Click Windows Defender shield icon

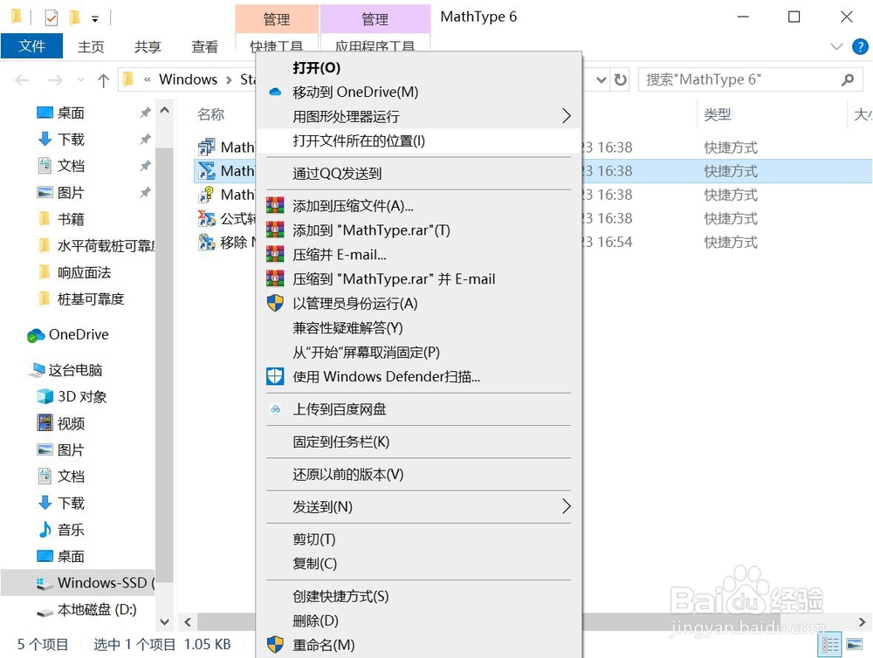coord(275,377)
